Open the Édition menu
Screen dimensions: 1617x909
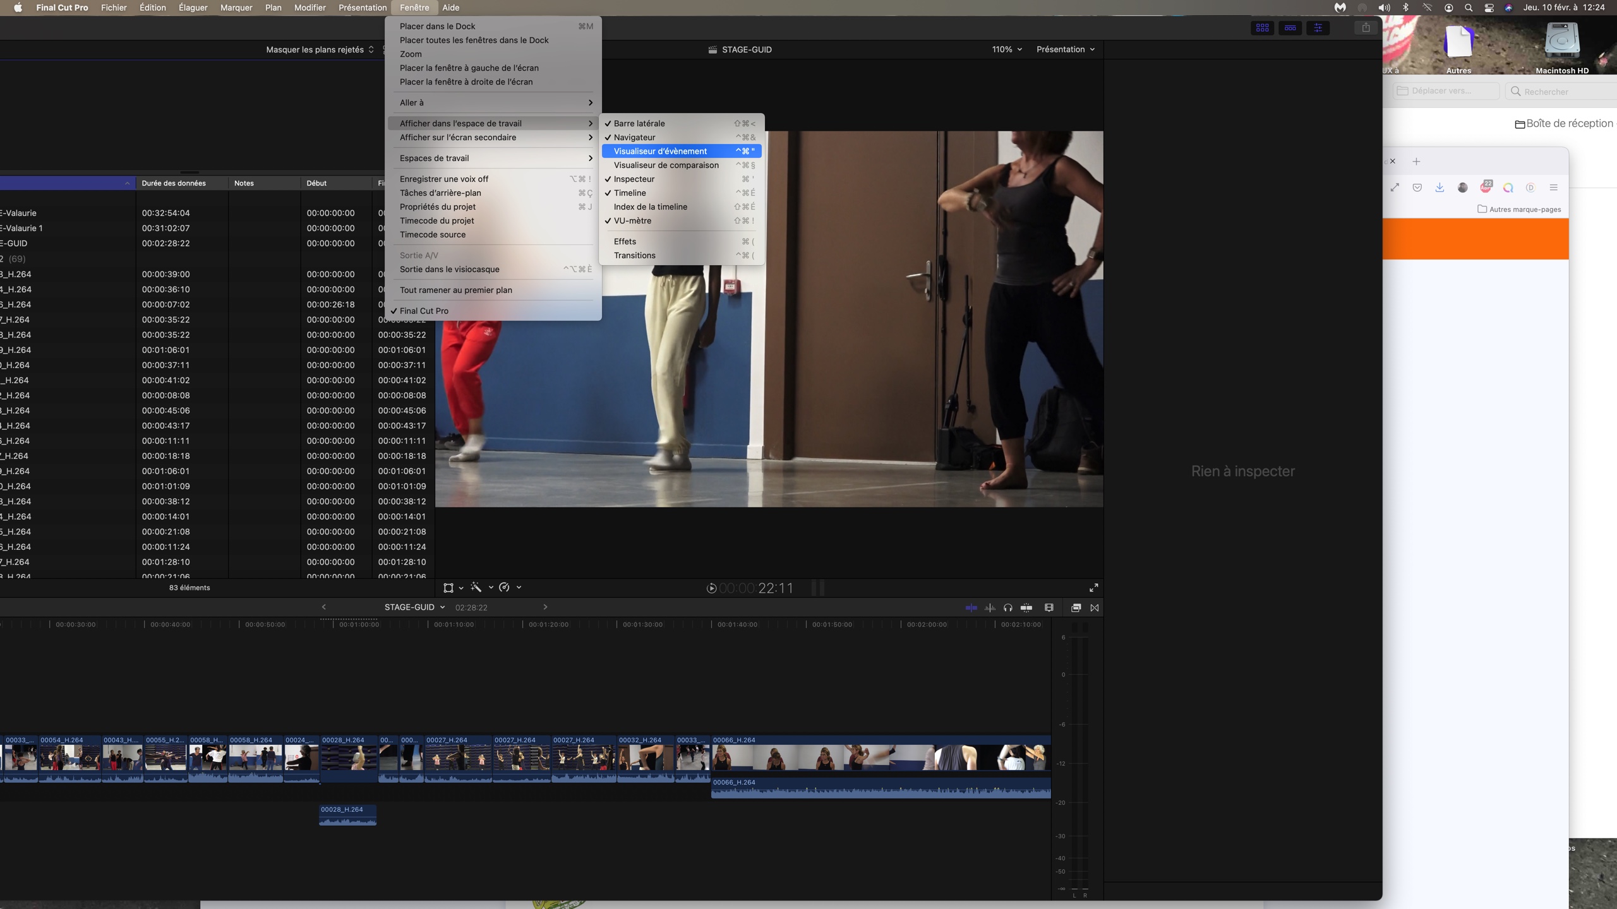click(x=153, y=8)
